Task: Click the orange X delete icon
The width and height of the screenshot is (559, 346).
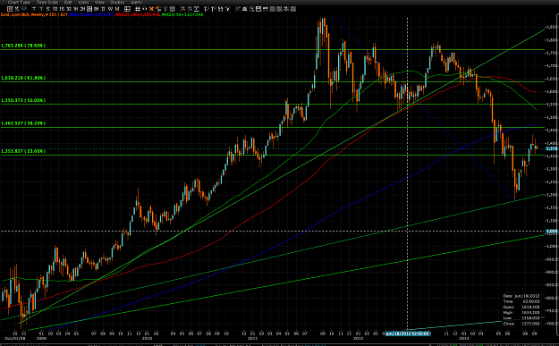Action: pos(151,9)
